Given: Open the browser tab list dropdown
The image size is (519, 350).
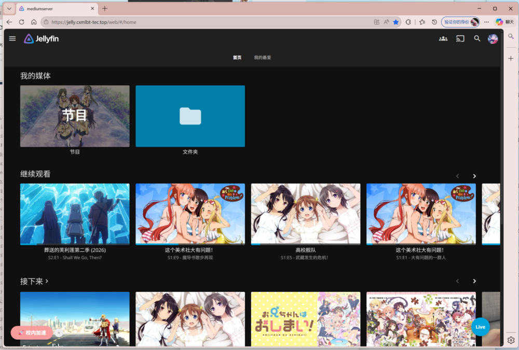Looking at the screenshot, I should tap(9, 8).
